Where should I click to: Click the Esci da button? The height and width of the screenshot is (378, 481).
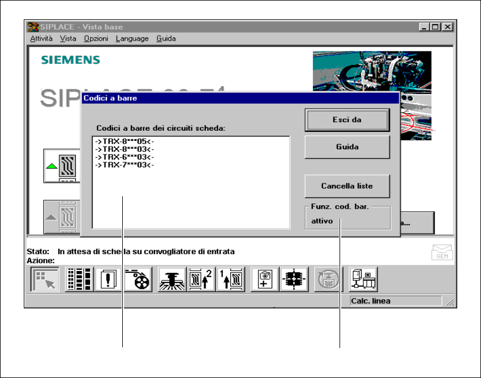[x=347, y=119]
